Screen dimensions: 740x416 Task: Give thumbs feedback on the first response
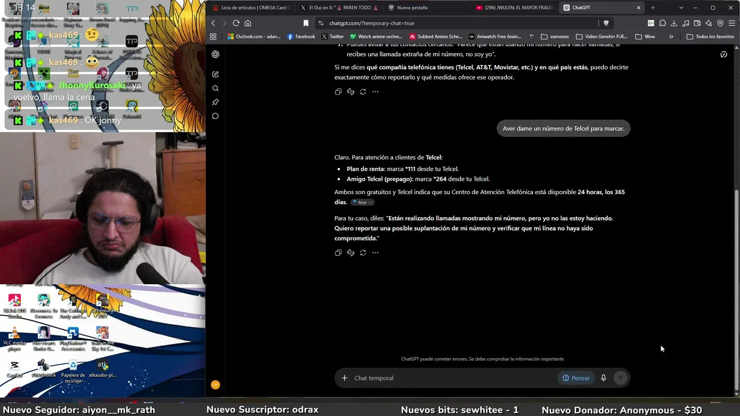coord(350,91)
